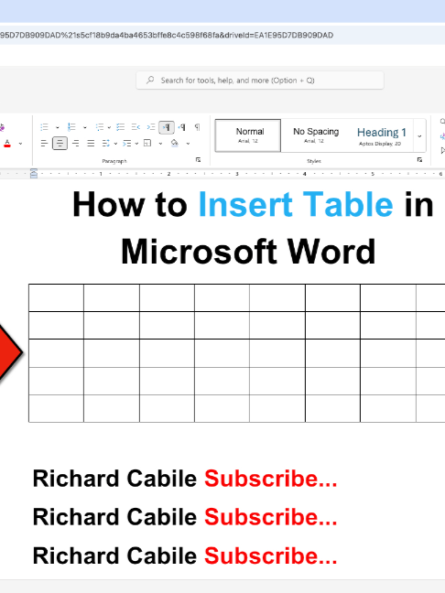Open the shading color dropdown arrow
Viewport: 445px width, 593px height.
pyautogui.click(x=188, y=144)
